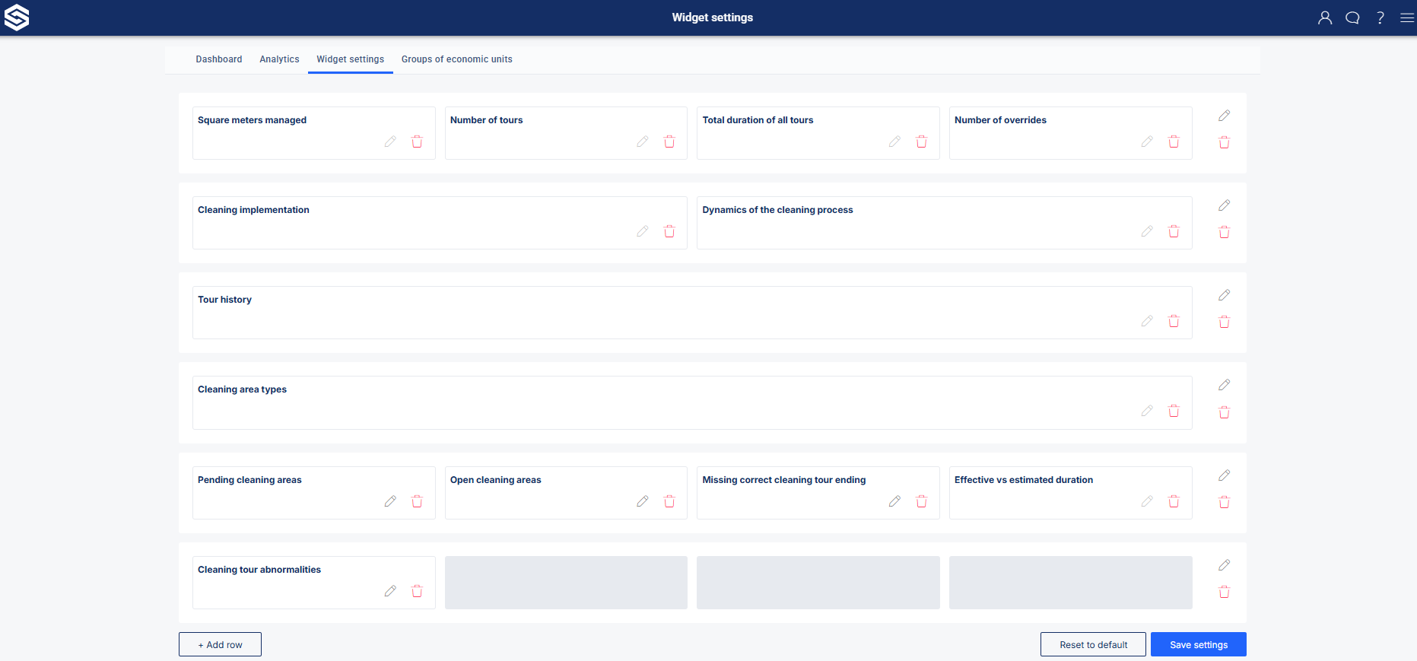The width and height of the screenshot is (1417, 661).
Task: Delete the row containing Cleaning implementation
Action: coord(1224,232)
